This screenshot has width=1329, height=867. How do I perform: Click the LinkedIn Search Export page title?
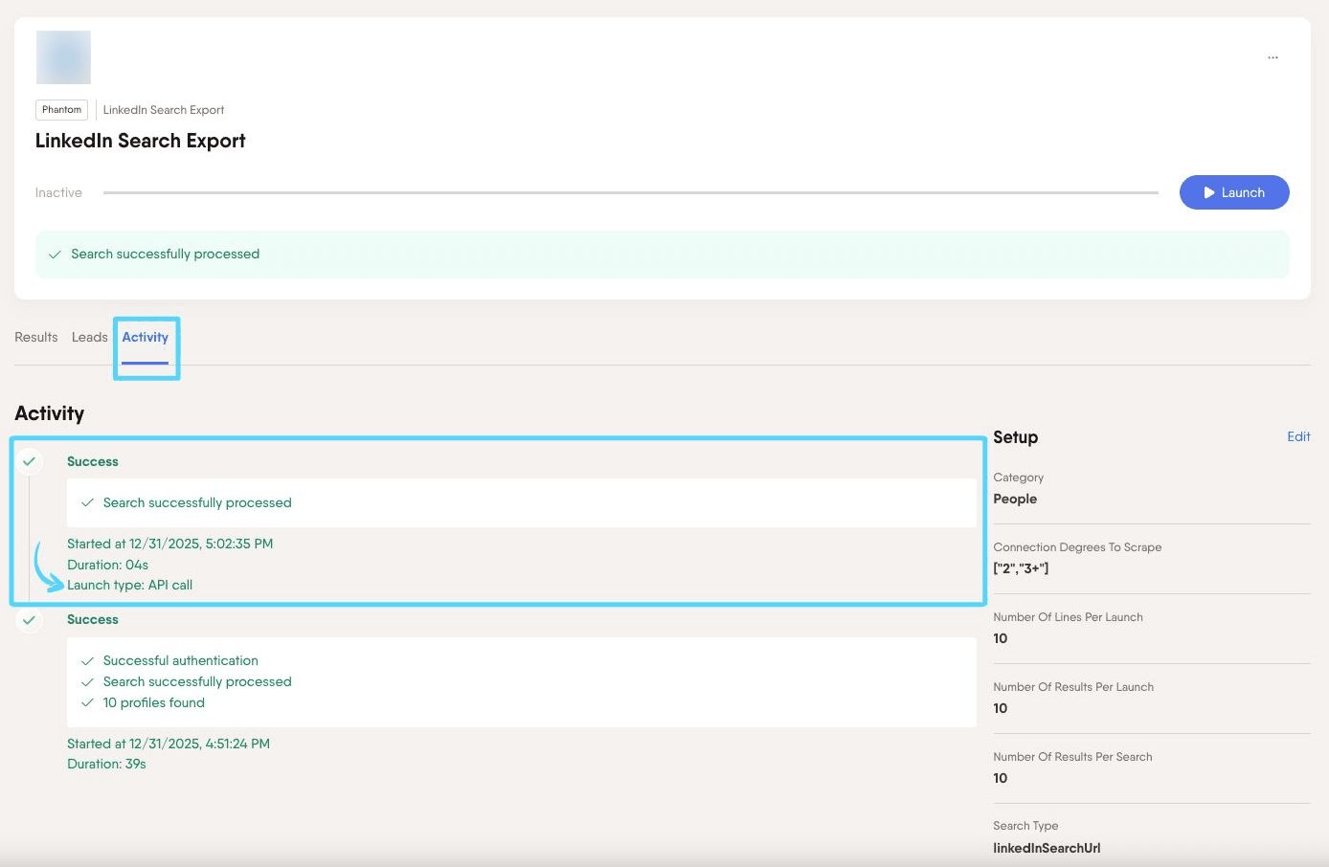[141, 141]
